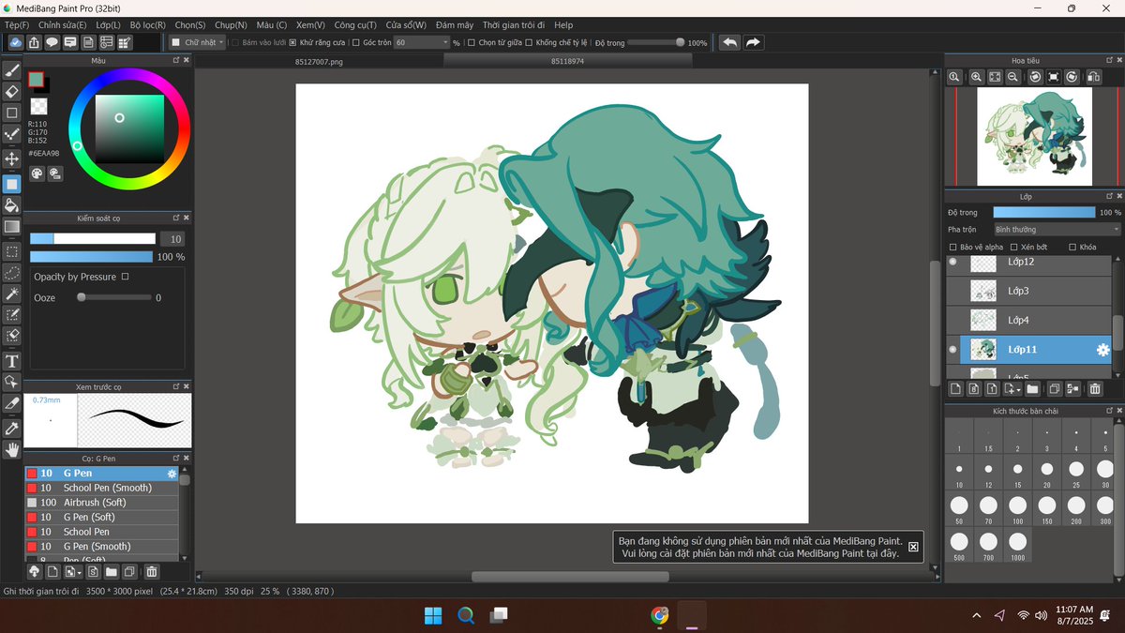Switch to the 85118974 tab

tap(567, 61)
